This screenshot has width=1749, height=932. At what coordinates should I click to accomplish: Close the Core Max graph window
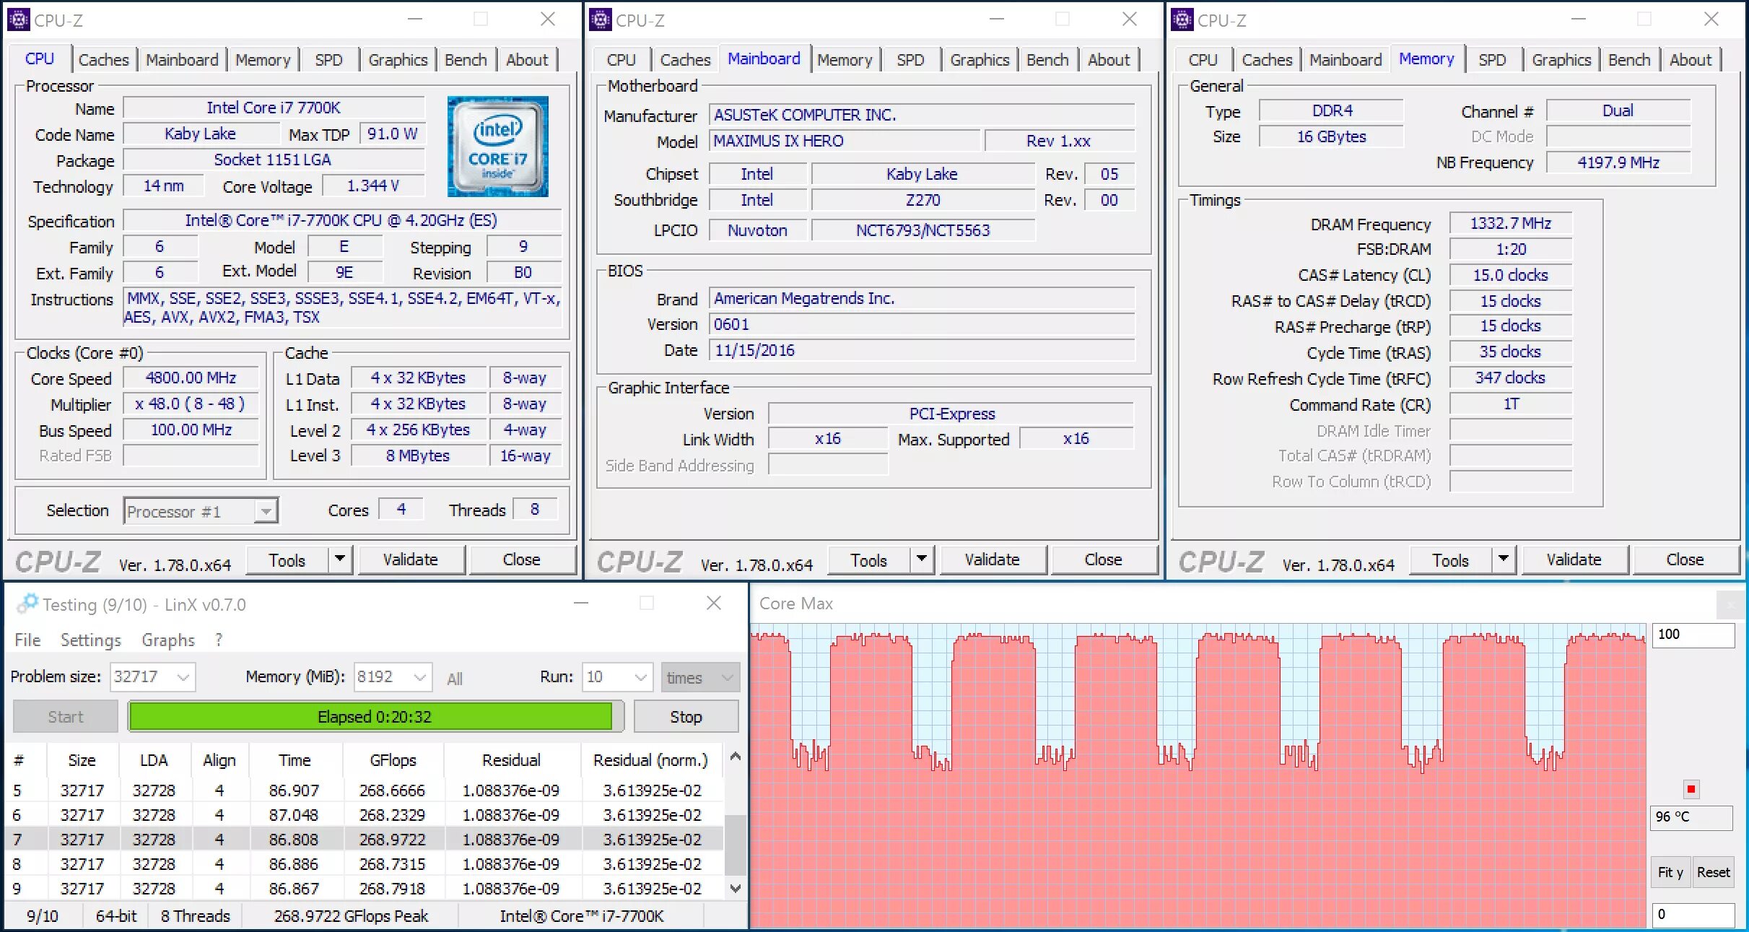click(1731, 604)
